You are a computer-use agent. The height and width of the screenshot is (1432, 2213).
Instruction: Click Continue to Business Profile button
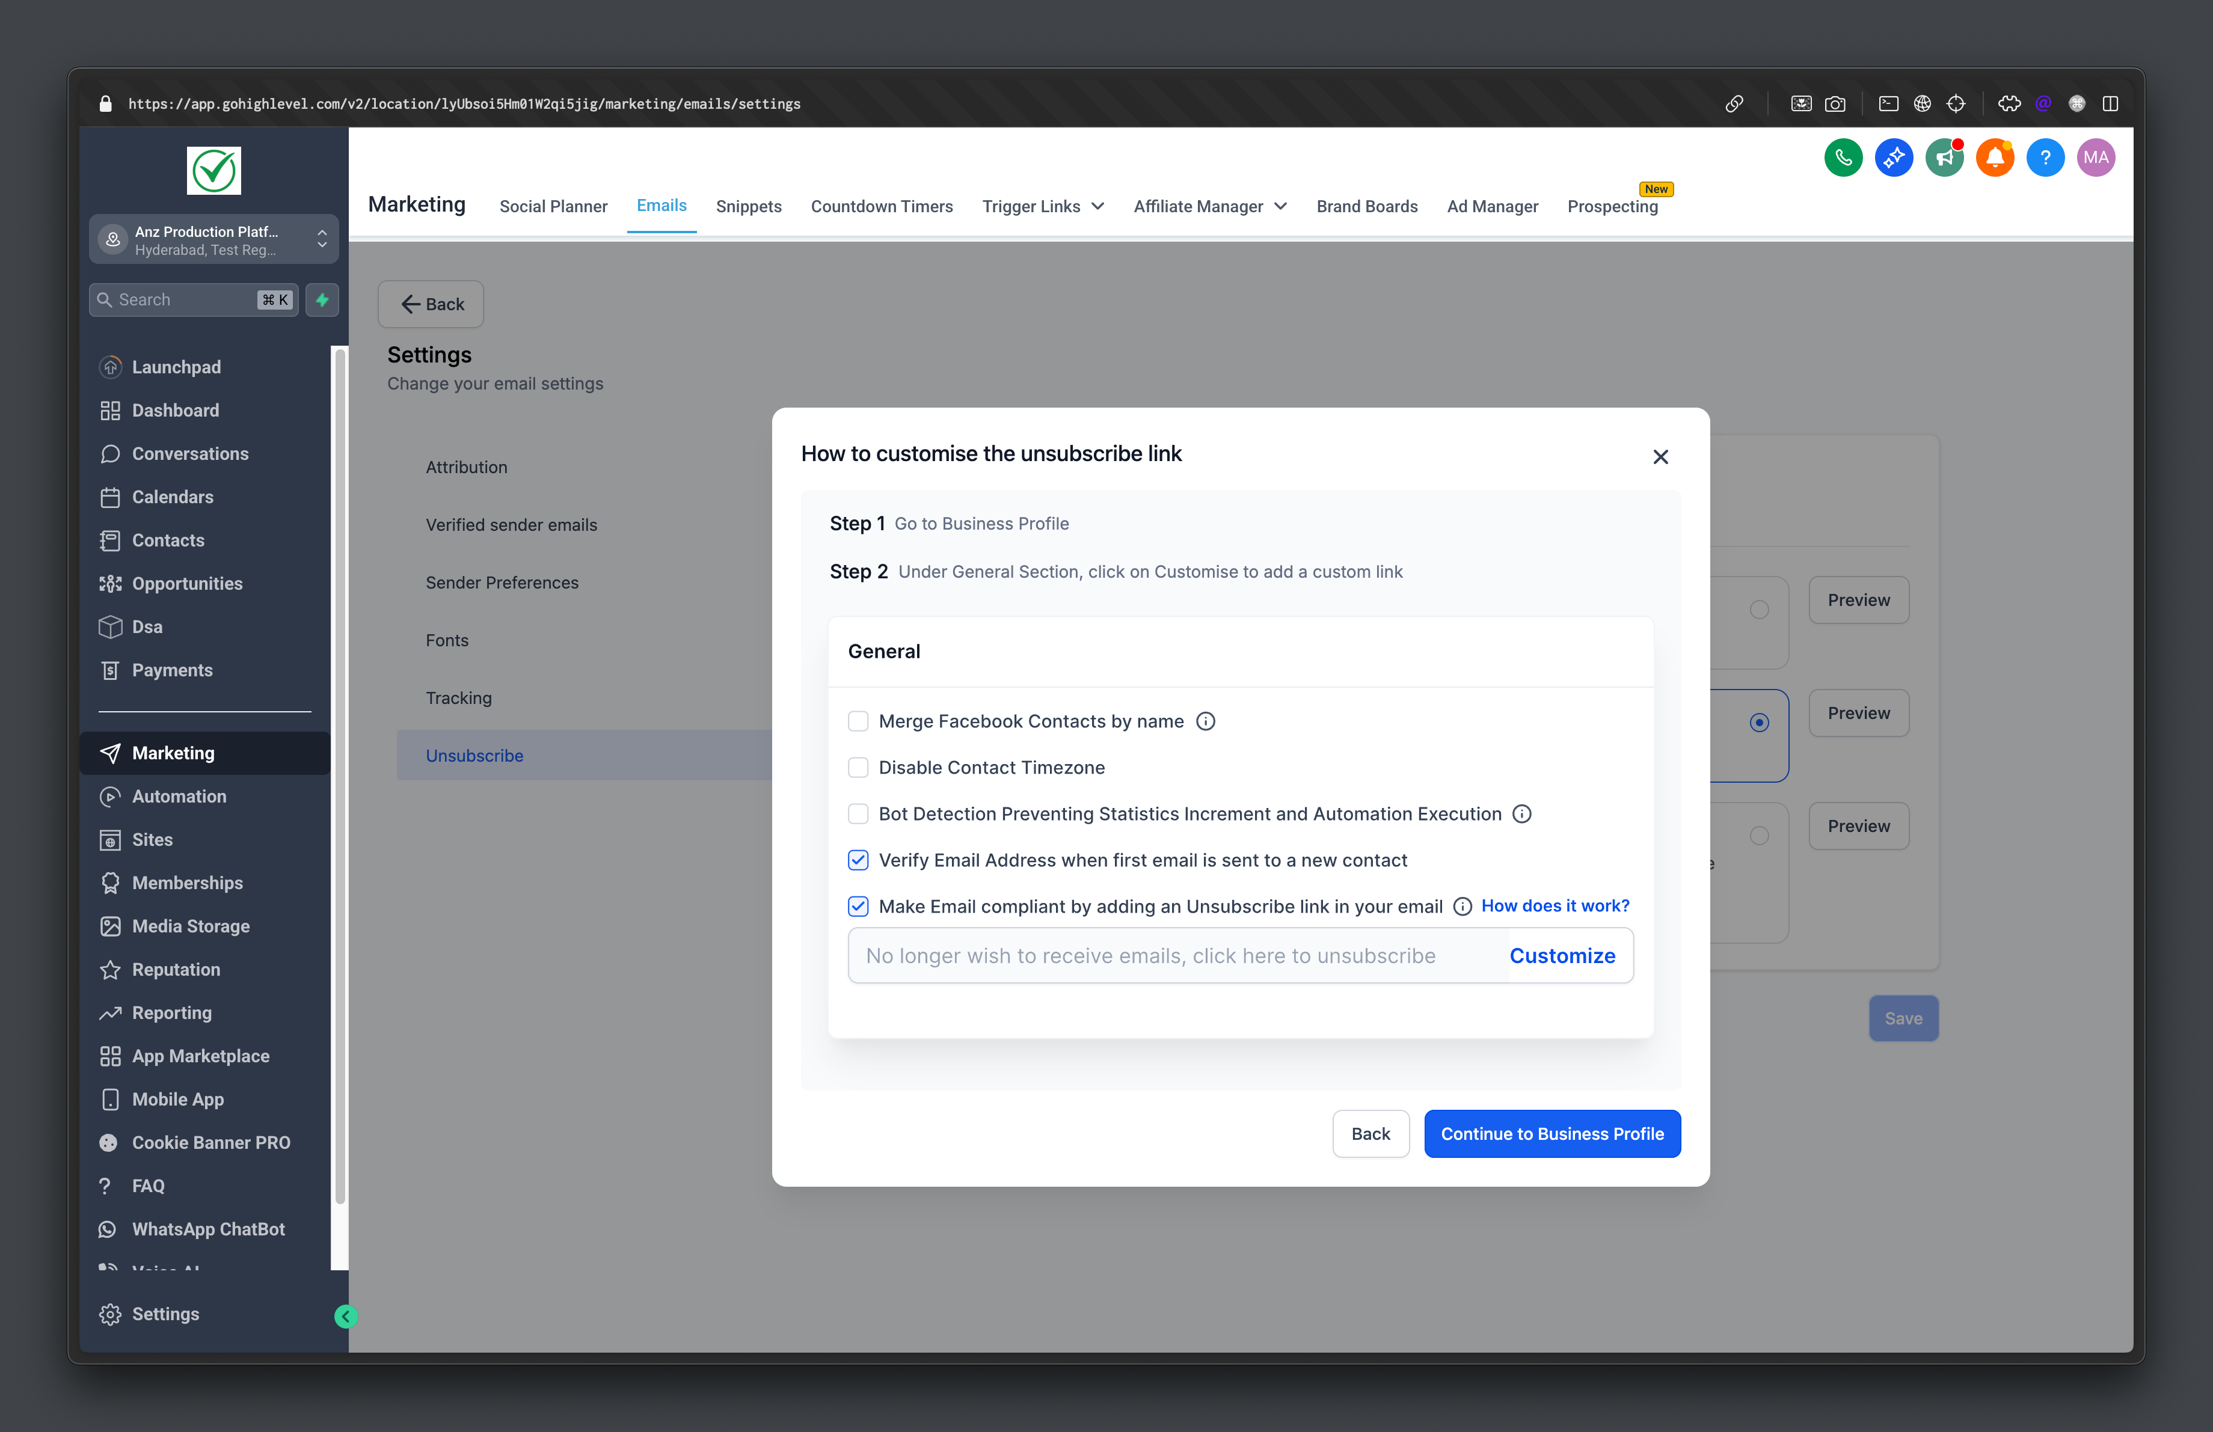coord(1551,1134)
